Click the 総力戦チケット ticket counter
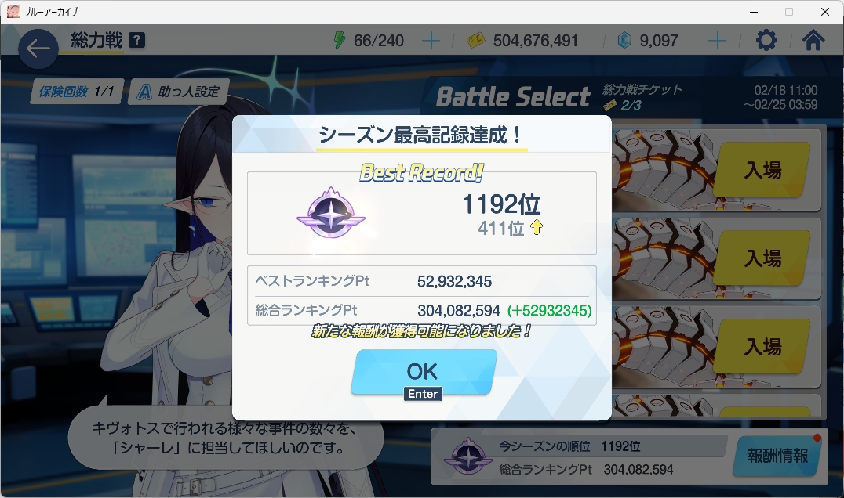The height and width of the screenshot is (498, 844). 642,96
